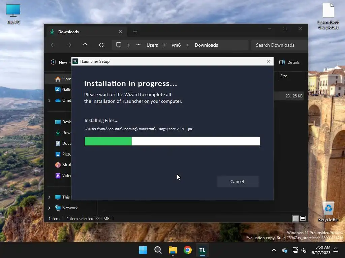This screenshot has height=258, width=345.
Task: Switch to details list view
Action: [296, 218]
